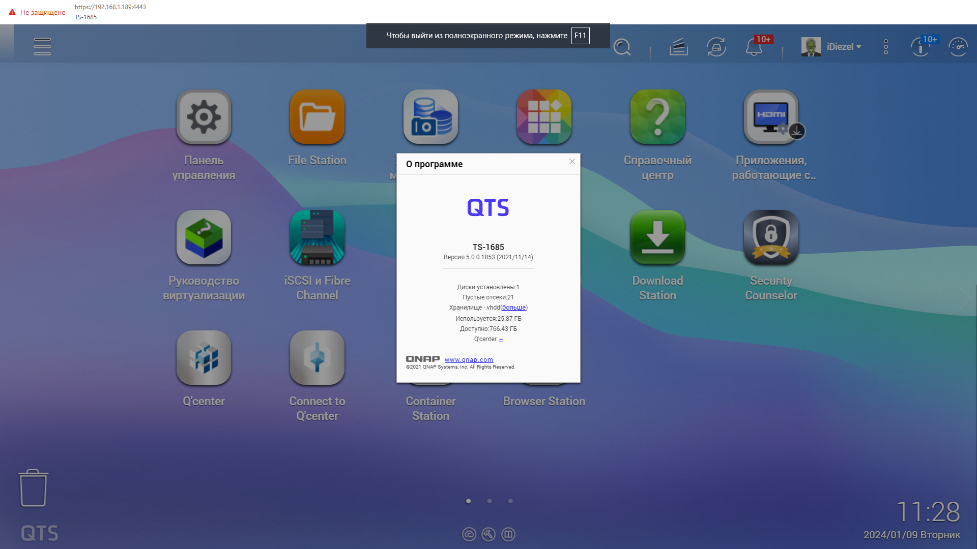Image resolution: width=977 pixels, height=549 pixels.
Task: Switch to the second desktop page dot
Action: click(490, 501)
